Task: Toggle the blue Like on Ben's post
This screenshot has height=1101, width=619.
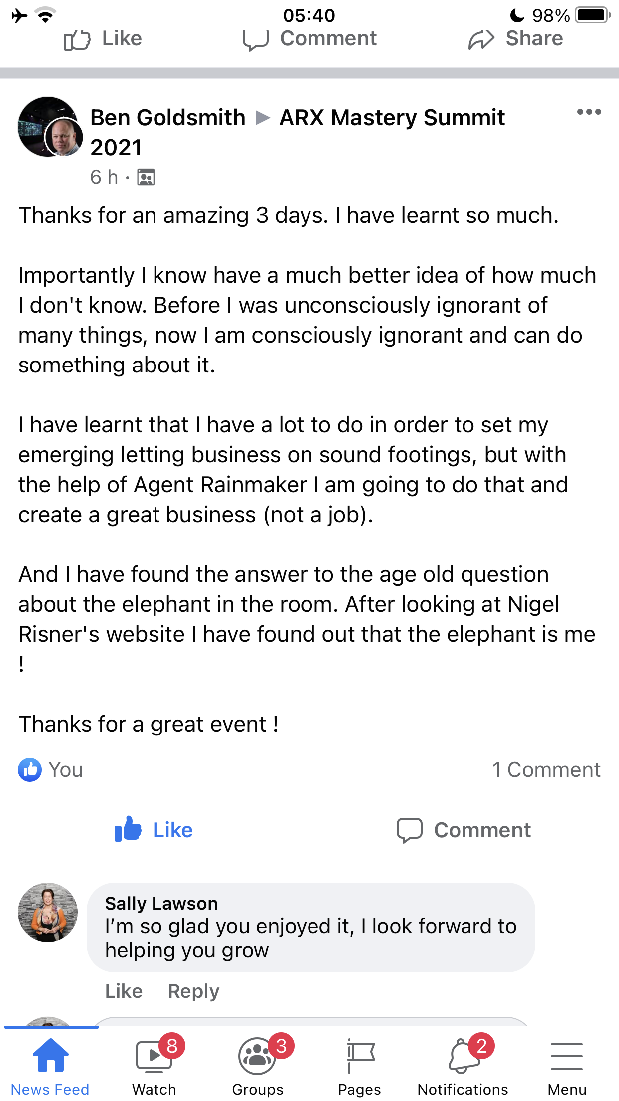Action: 154,830
